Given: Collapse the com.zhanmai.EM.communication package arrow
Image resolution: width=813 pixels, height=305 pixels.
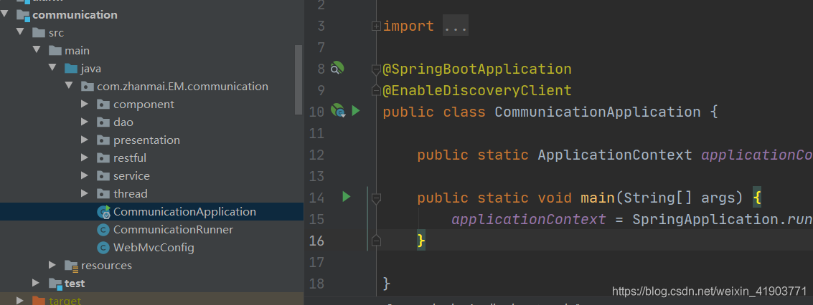Looking at the screenshot, I should click(69, 86).
